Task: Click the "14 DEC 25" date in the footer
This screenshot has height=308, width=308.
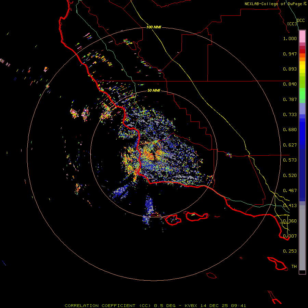Action: tap(214, 306)
